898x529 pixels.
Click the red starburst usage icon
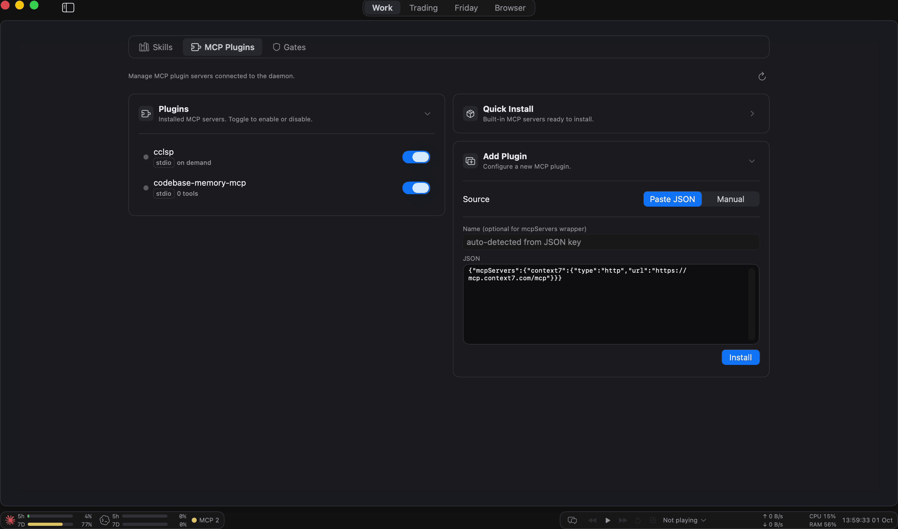click(10, 520)
